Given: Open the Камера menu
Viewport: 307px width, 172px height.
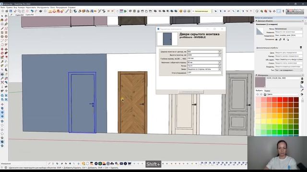Looking at the screenshot, I should [x=21, y=8].
